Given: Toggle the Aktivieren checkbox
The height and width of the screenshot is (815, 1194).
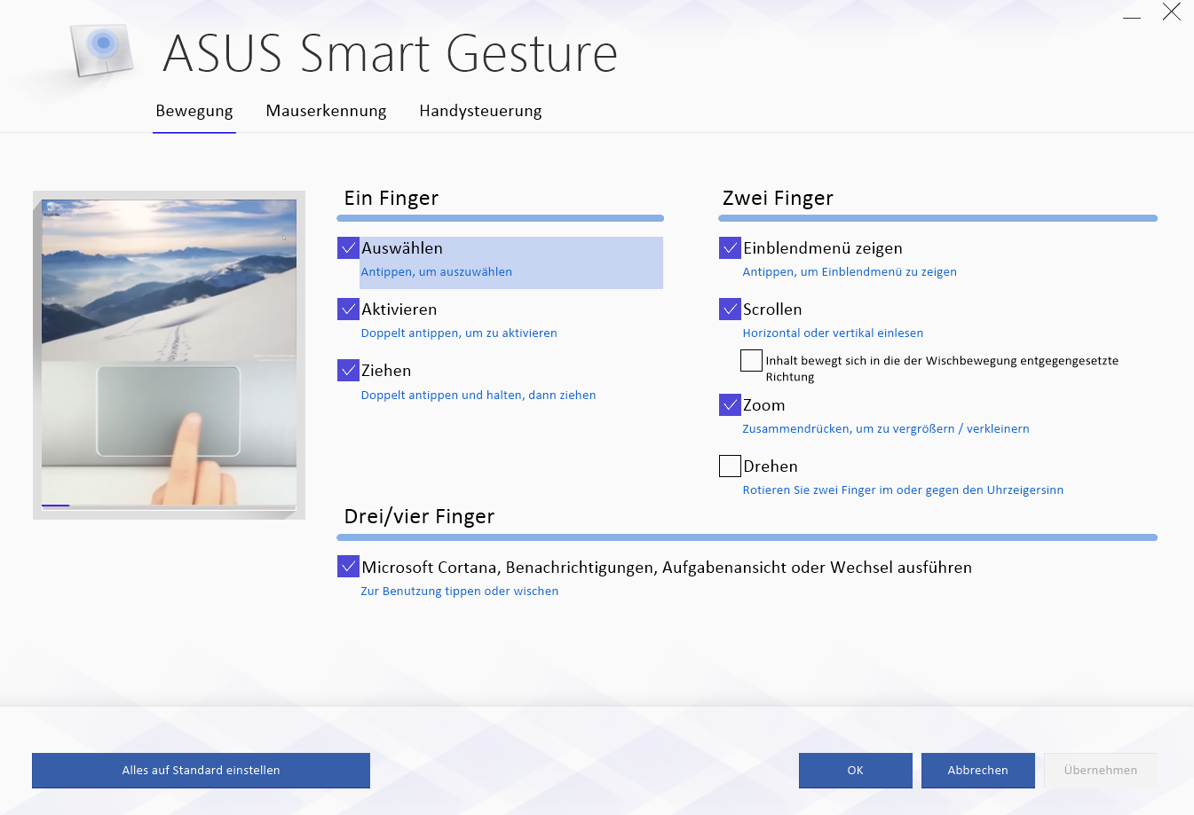Looking at the screenshot, I should pos(348,309).
